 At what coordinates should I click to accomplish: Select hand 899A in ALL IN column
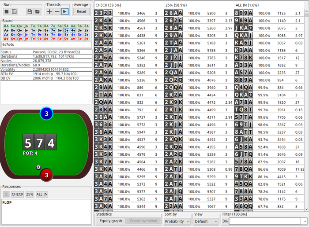244,13
